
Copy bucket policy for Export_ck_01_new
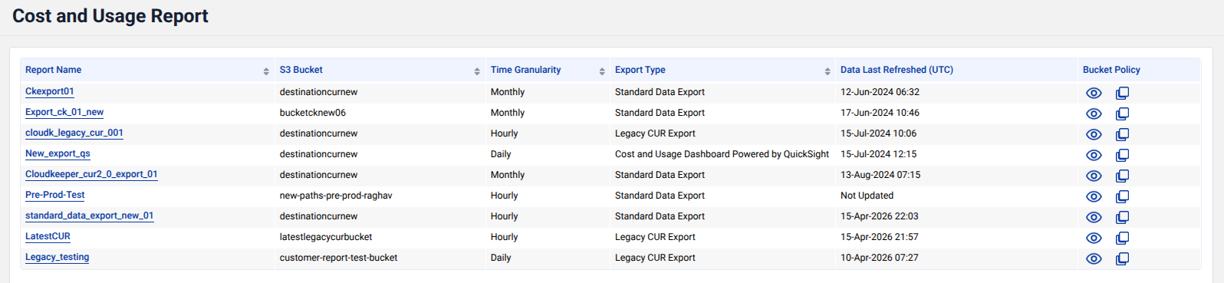coord(1122,114)
